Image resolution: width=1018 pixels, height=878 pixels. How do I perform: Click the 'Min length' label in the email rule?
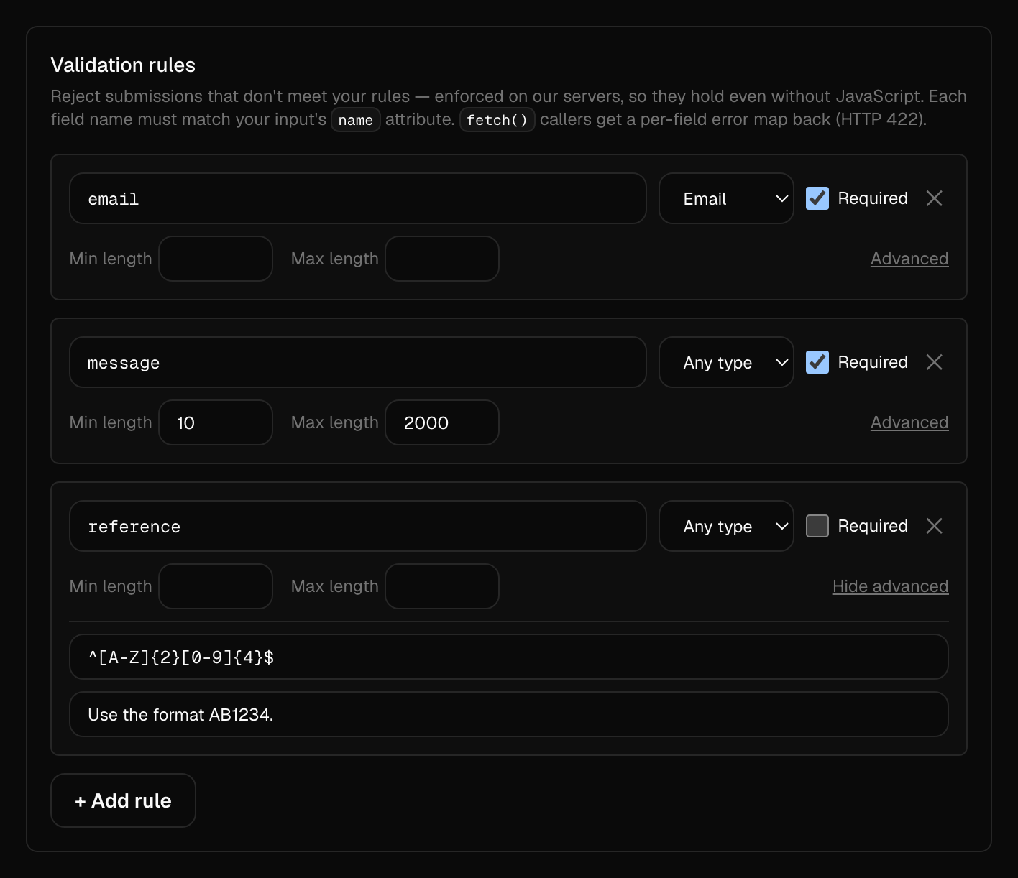pos(111,259)
